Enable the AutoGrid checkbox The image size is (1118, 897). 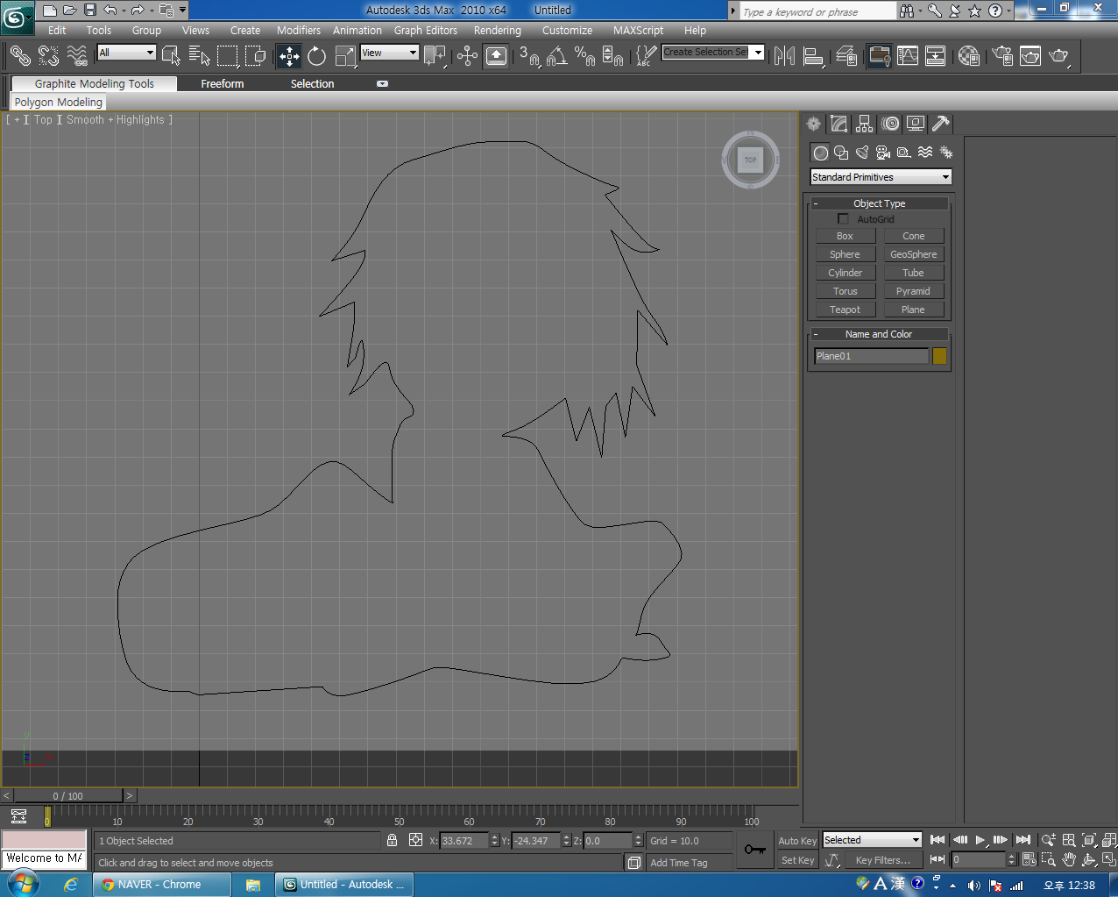click(x=843, y=219)
